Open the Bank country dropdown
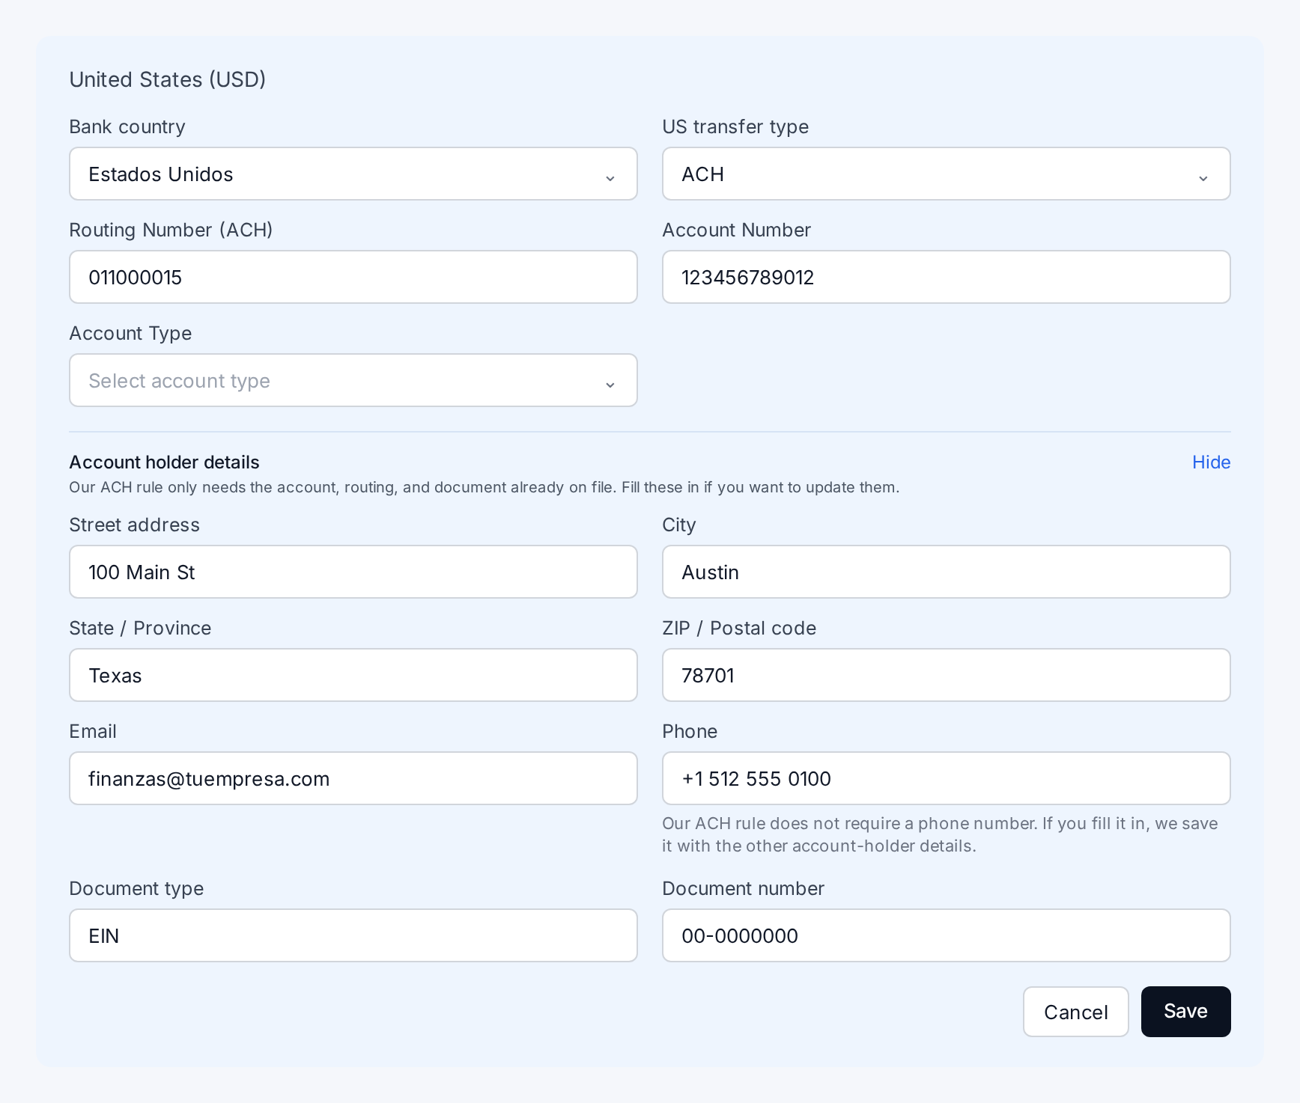The width and height of the screenshot is (1300, 1103). coord(353,174)
